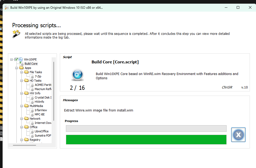
Task: Click the '2 / 16' script counter
Action: (x=77, y=88)
